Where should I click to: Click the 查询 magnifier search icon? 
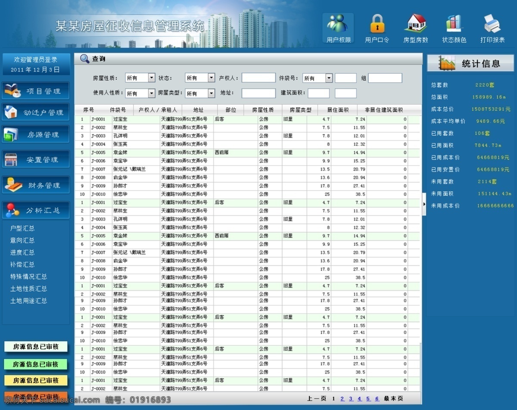tap(85, 59)
